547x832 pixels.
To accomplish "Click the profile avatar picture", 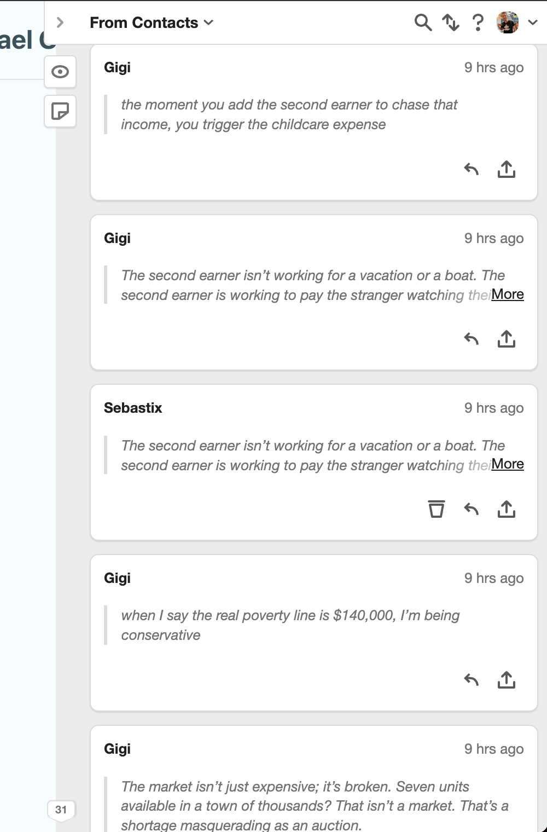I will coord(507,22).
